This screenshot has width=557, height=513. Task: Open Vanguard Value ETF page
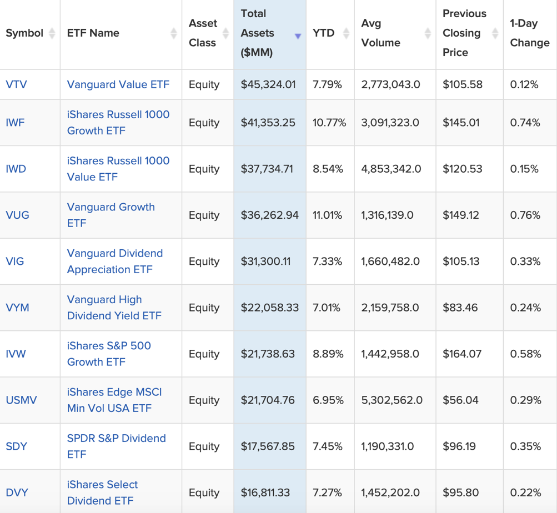click(118, 84)
